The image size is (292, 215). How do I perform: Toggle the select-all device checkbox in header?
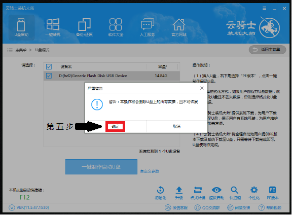[49, 66]
